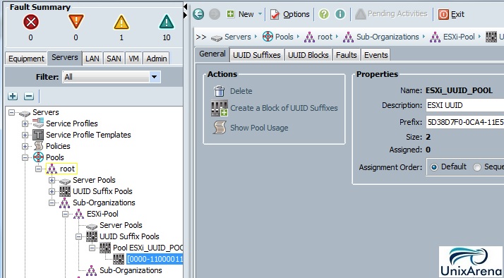Viewport: 504px width, 278px height.
Task: Expand Server Pools under root
Action: tap(52, 180)
